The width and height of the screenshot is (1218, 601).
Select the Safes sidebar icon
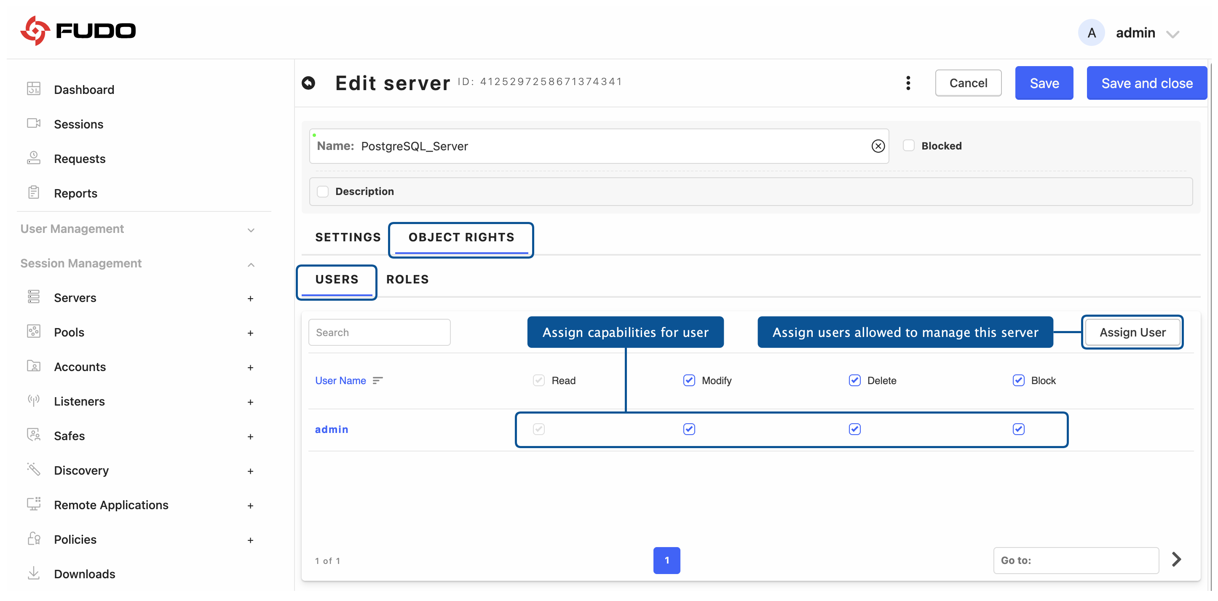pos(33,435)
